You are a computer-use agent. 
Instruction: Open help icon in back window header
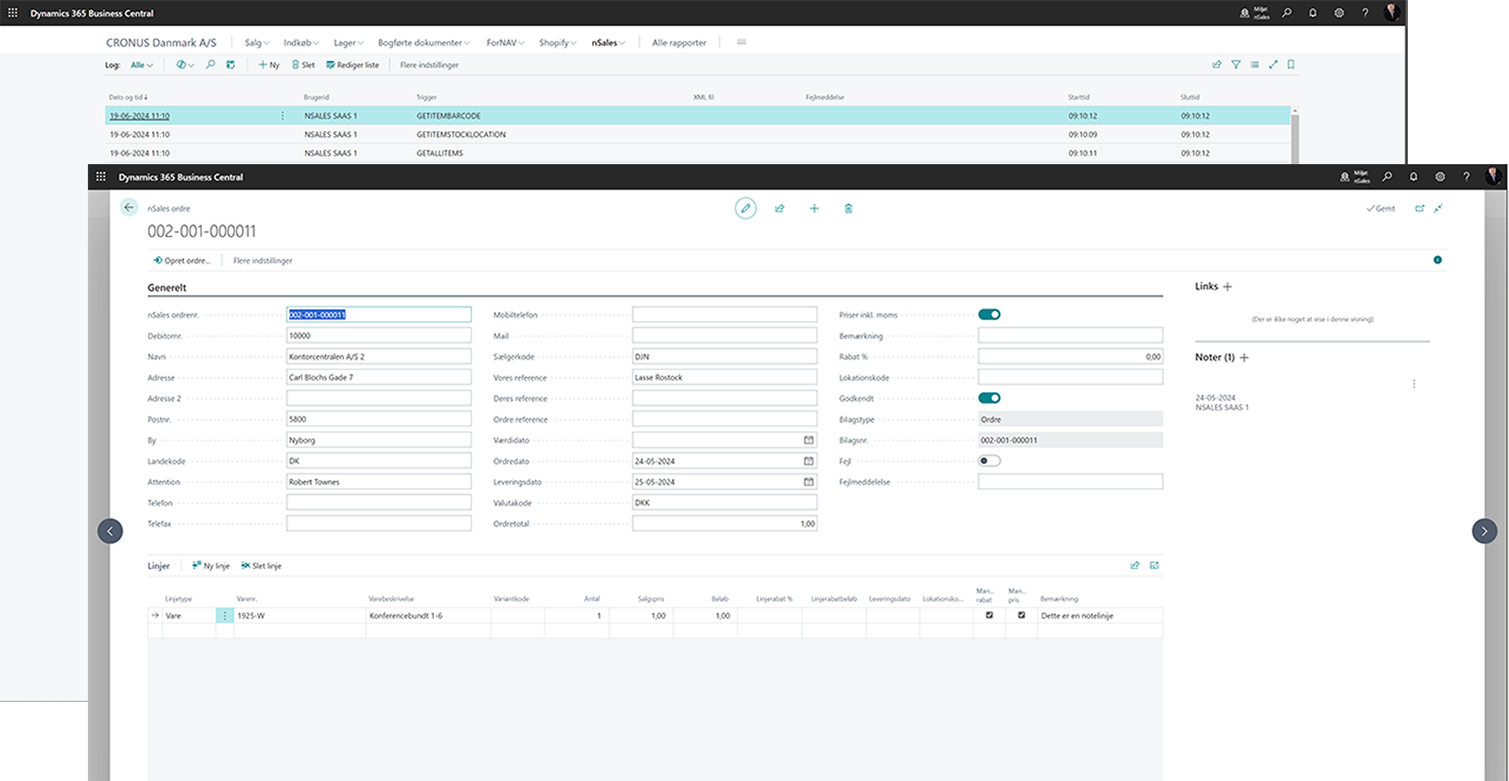(x=1365, y=12)
